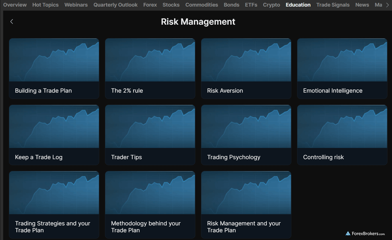The image size is (392, 240).
Task: Open the Overview tab
Action: point(15,5)
